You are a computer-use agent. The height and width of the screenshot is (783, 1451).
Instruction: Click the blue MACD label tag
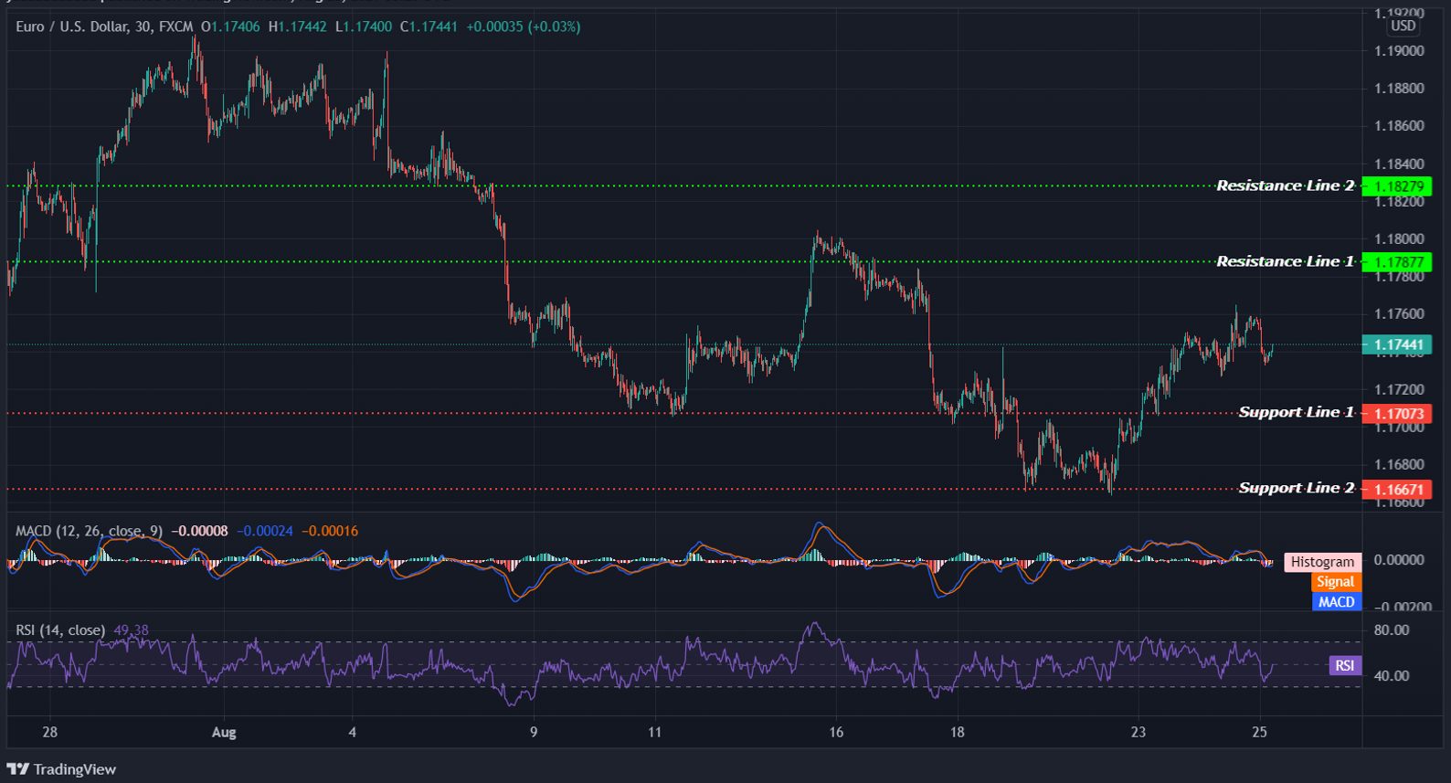coord(1336,602)
